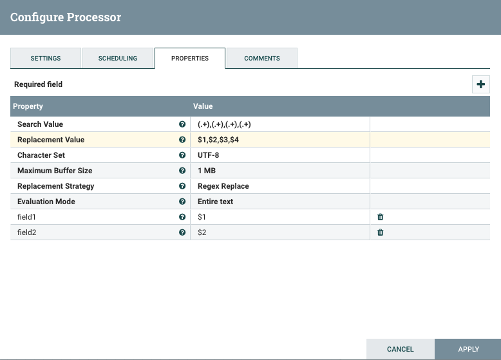This screenshot has height=360, width=501.
Task: Click help icon for the field1 property
Action: (182, 217)
